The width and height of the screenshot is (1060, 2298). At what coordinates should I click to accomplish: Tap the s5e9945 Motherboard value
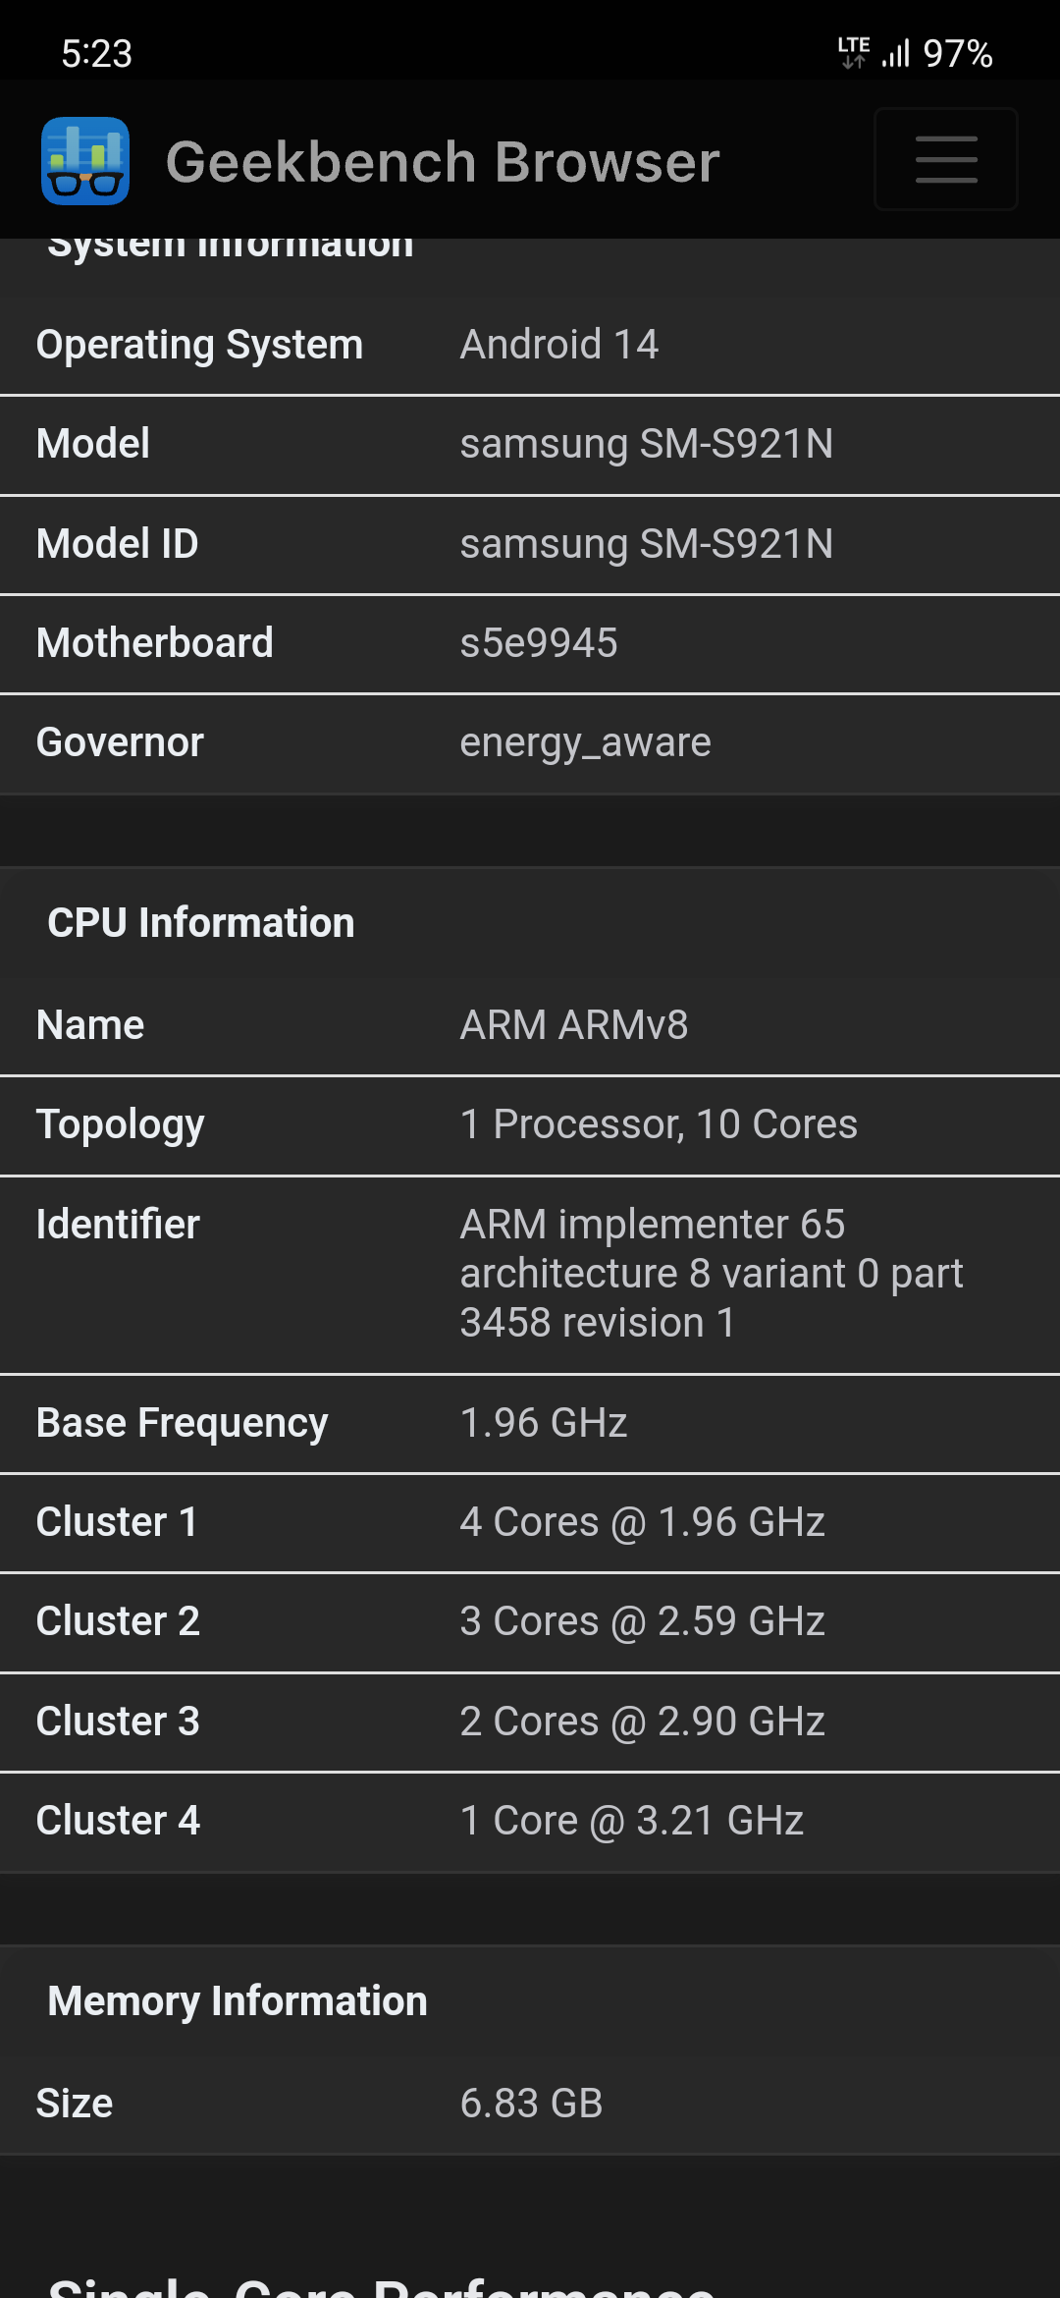(539, 643)
